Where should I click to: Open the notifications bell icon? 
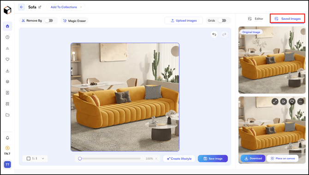pyautogui.click(x=7, y=138)
